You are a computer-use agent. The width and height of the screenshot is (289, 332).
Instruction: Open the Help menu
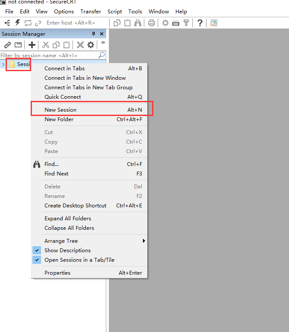coord(181,12)
